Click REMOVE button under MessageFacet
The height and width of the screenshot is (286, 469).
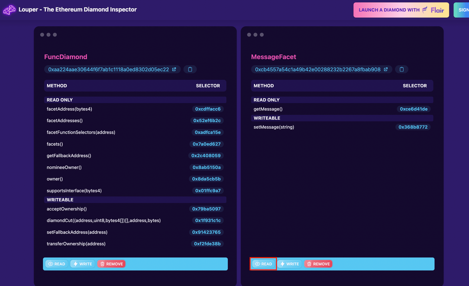click(x=318, y=264)
